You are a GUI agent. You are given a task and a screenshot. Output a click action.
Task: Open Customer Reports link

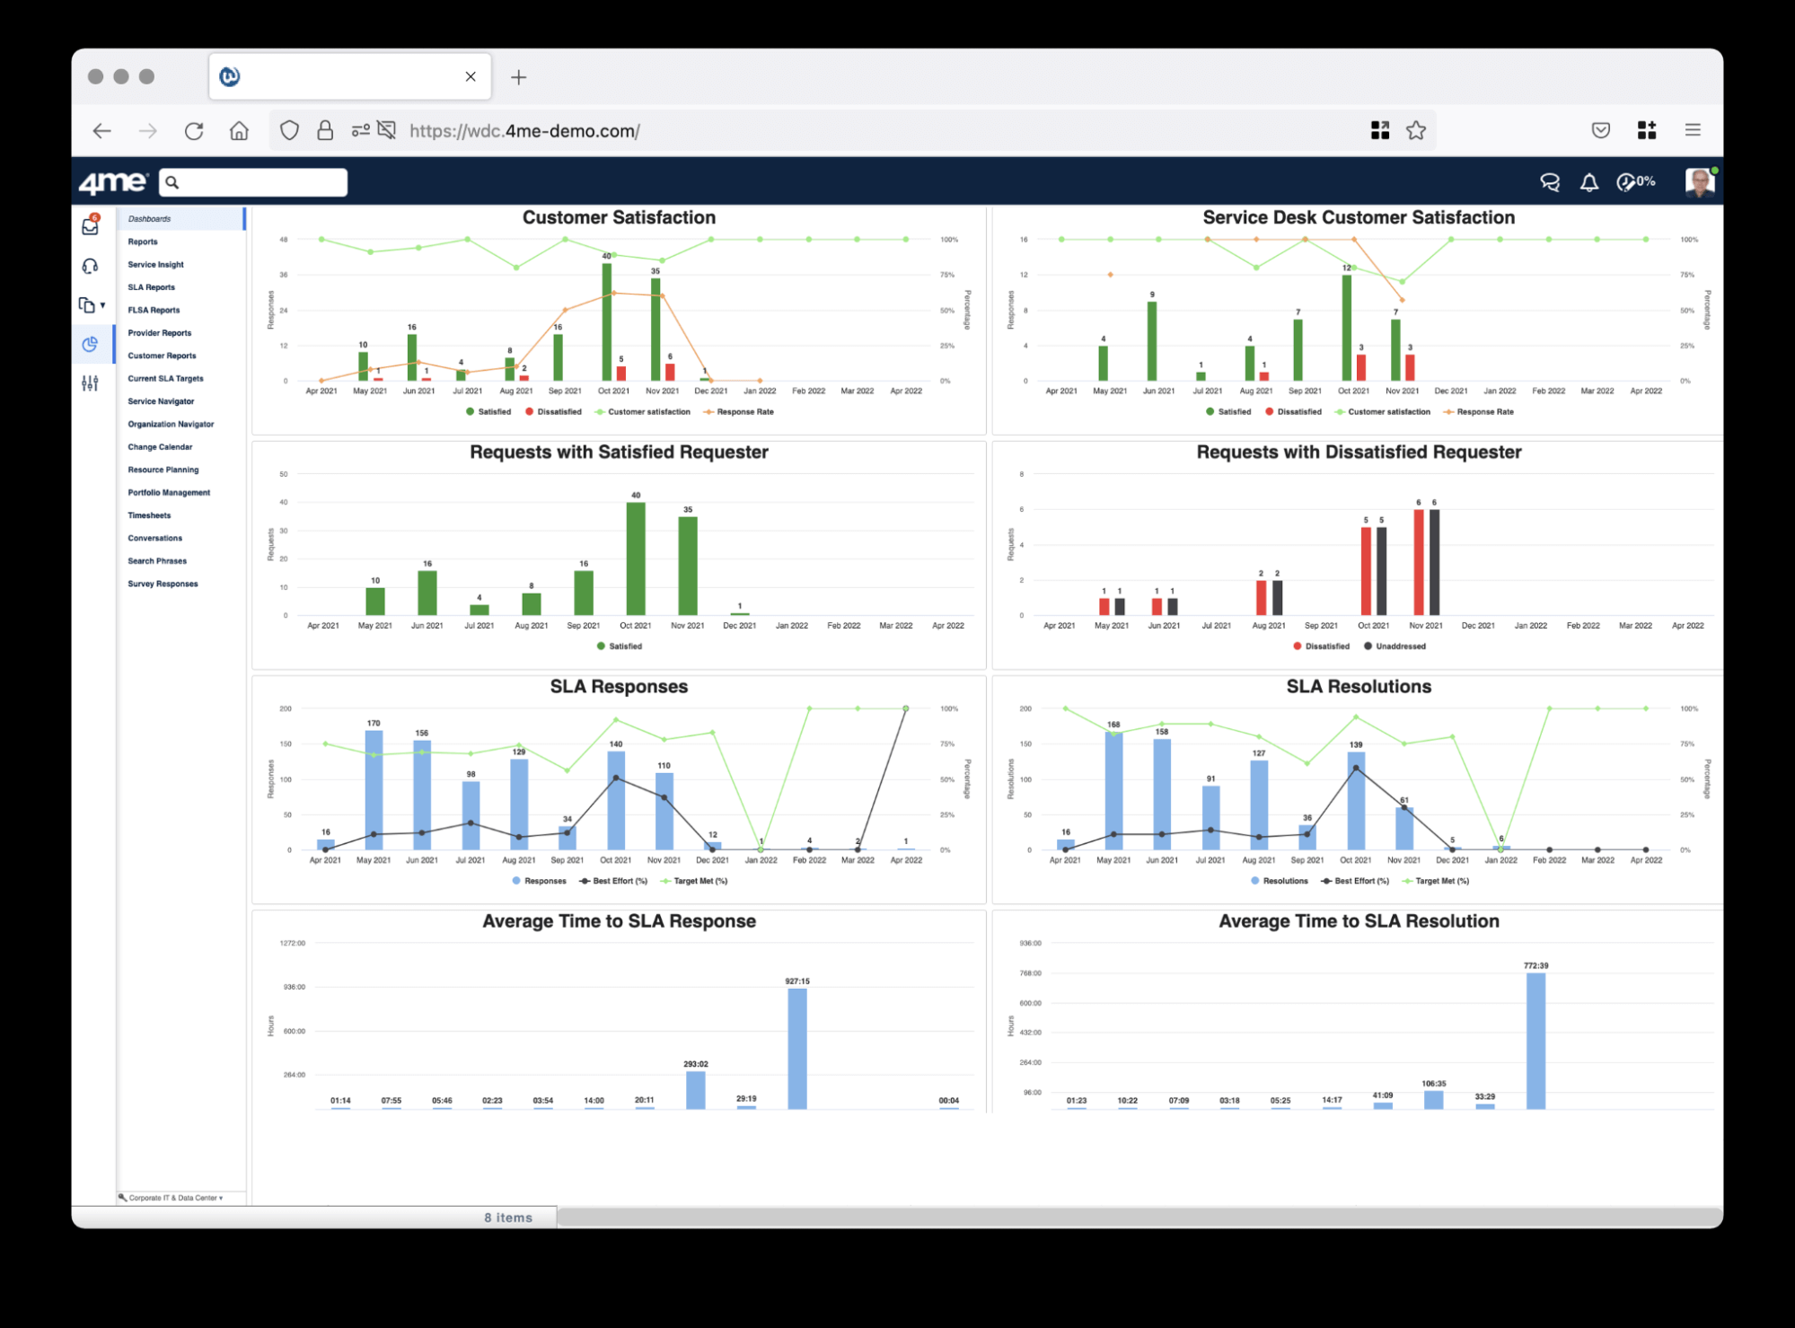tap(162, 356)
